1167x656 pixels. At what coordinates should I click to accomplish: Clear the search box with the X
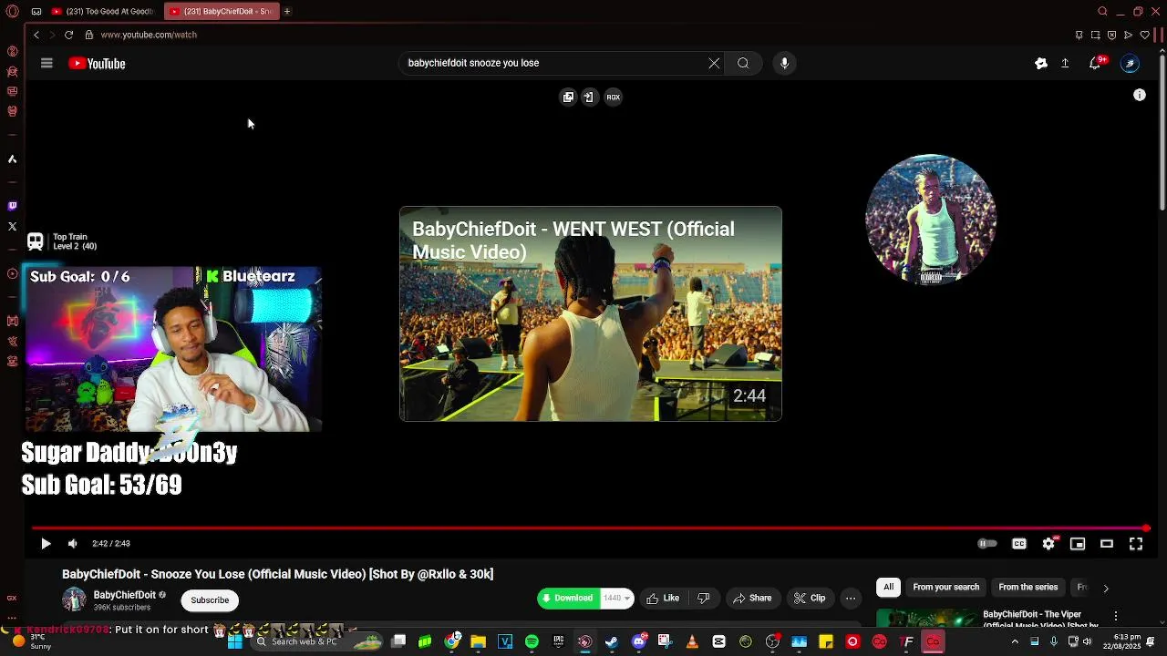[714, 63]
